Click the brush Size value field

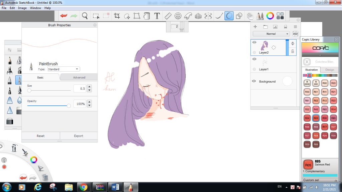coord(80,89)
